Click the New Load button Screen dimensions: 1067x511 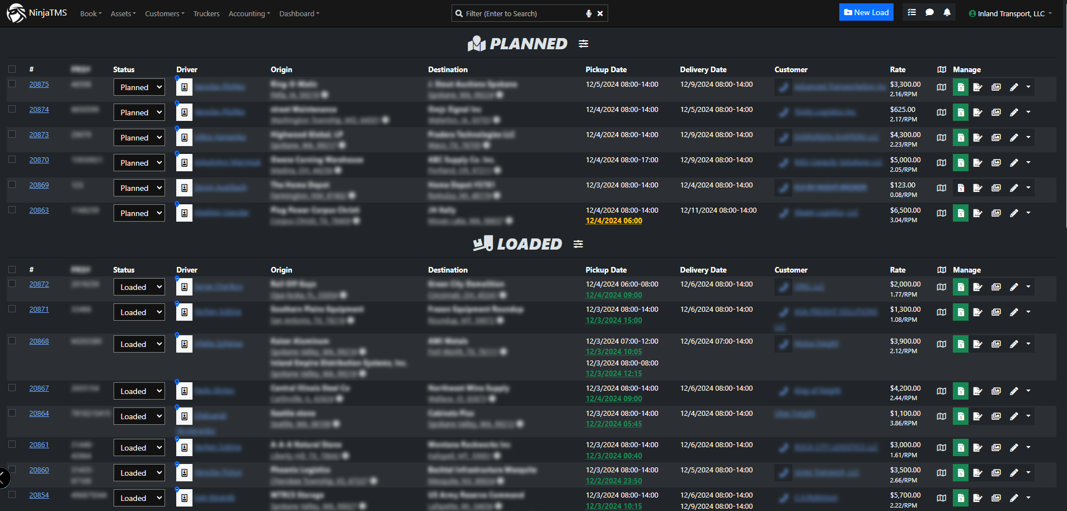coord(866,12)
